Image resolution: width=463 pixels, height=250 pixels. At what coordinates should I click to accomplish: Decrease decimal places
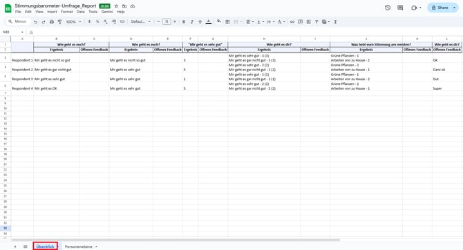point(106,22)
